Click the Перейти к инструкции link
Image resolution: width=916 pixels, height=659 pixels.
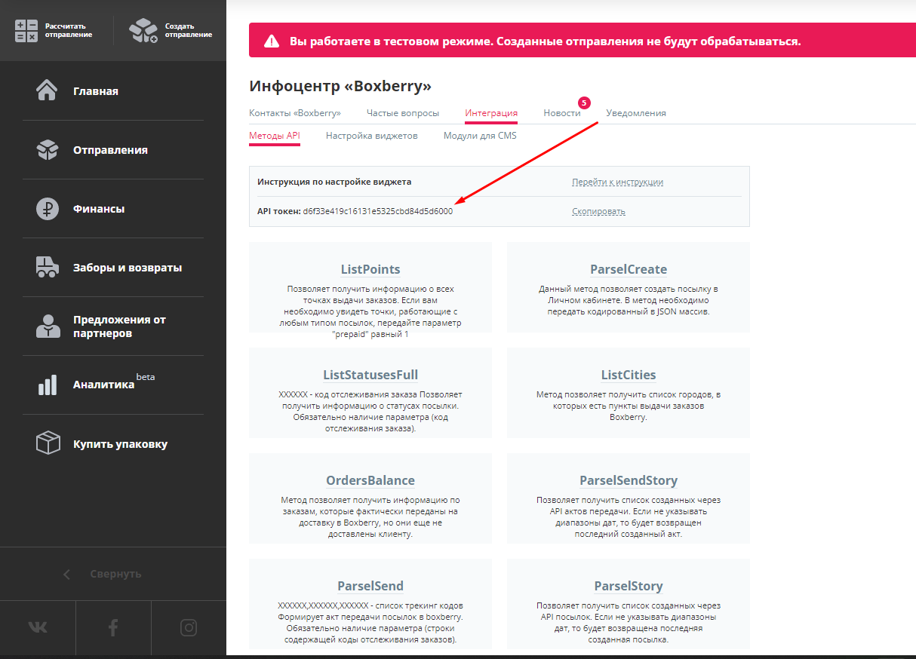617,182
